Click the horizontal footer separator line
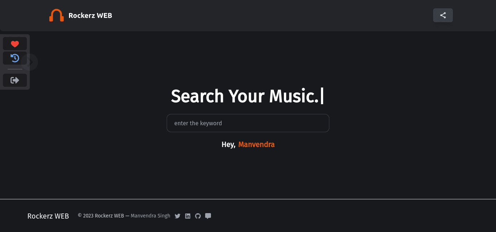The height and width of the screenshot is (232, 496). coord(248,199)
